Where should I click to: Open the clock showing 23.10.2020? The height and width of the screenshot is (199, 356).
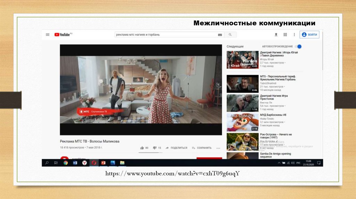(x=308, y=163)
